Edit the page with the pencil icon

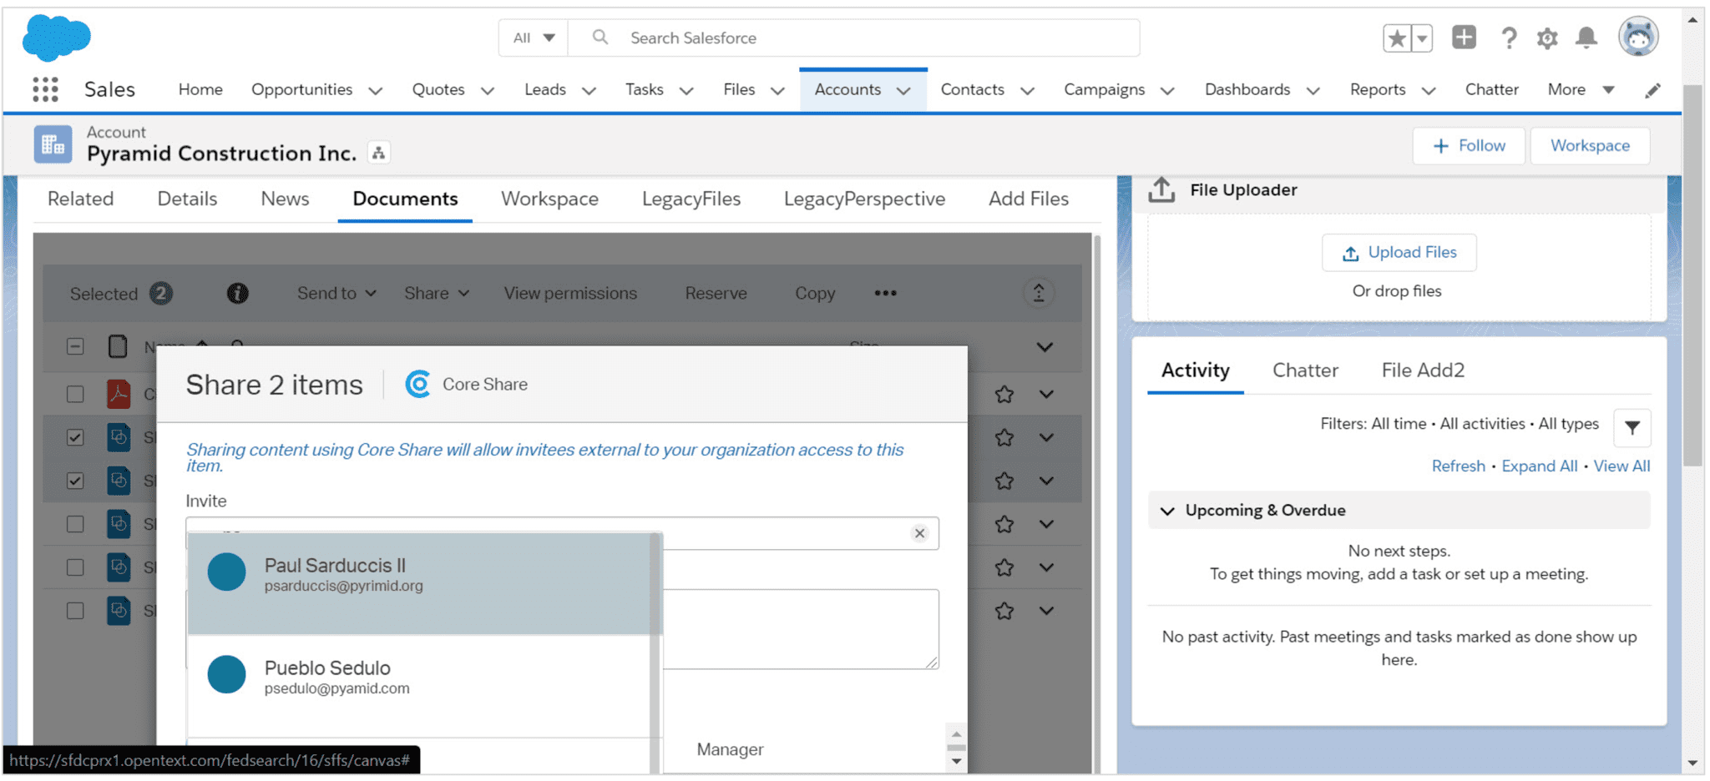coord(1653,90)
